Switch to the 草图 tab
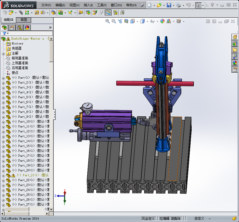Image resolution: width=239 pixels, height=222 pixels. (24, 20)
